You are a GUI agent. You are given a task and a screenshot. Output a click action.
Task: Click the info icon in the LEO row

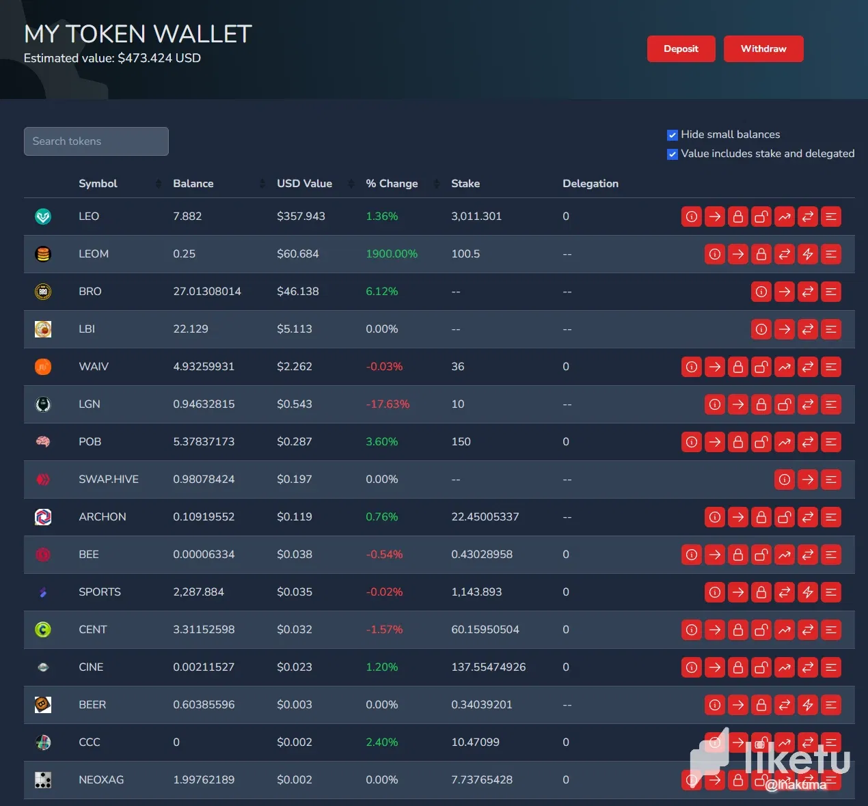[x=692, y=217]
